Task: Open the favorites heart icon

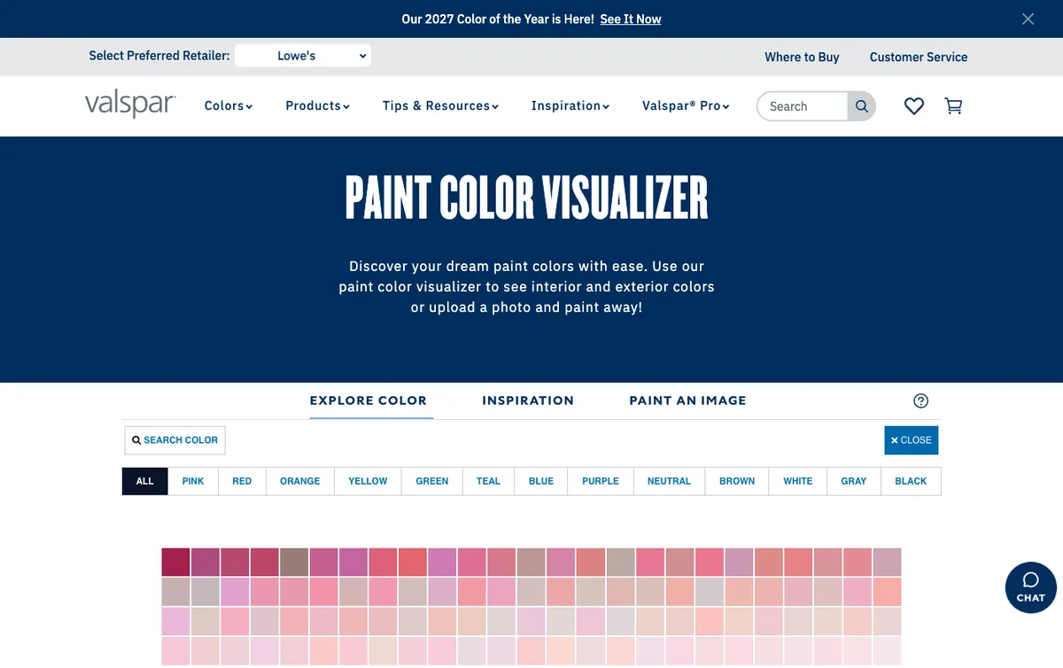Action: [914, 106]
